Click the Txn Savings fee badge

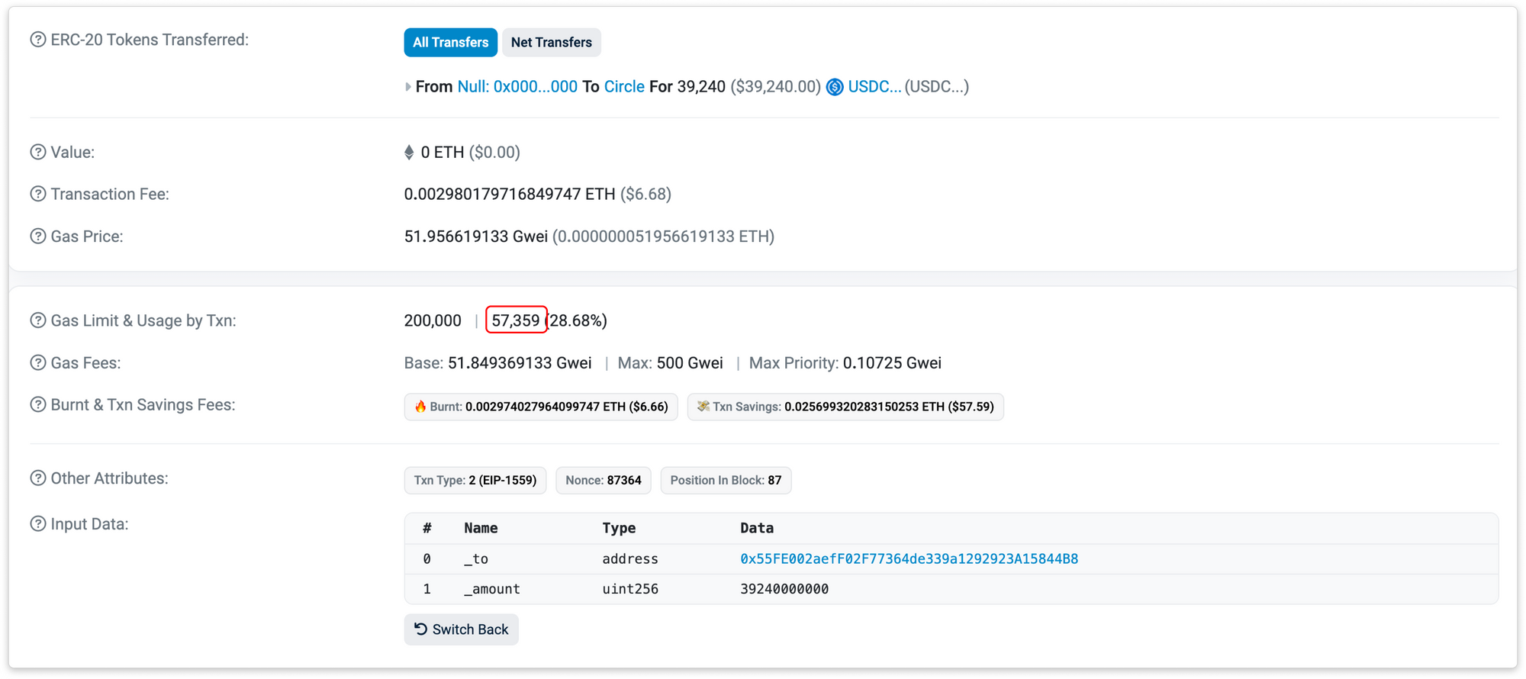(845, 407)
